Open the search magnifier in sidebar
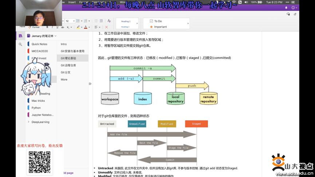The width and height of the screenshot is (315, 177). tap(20, 44)
